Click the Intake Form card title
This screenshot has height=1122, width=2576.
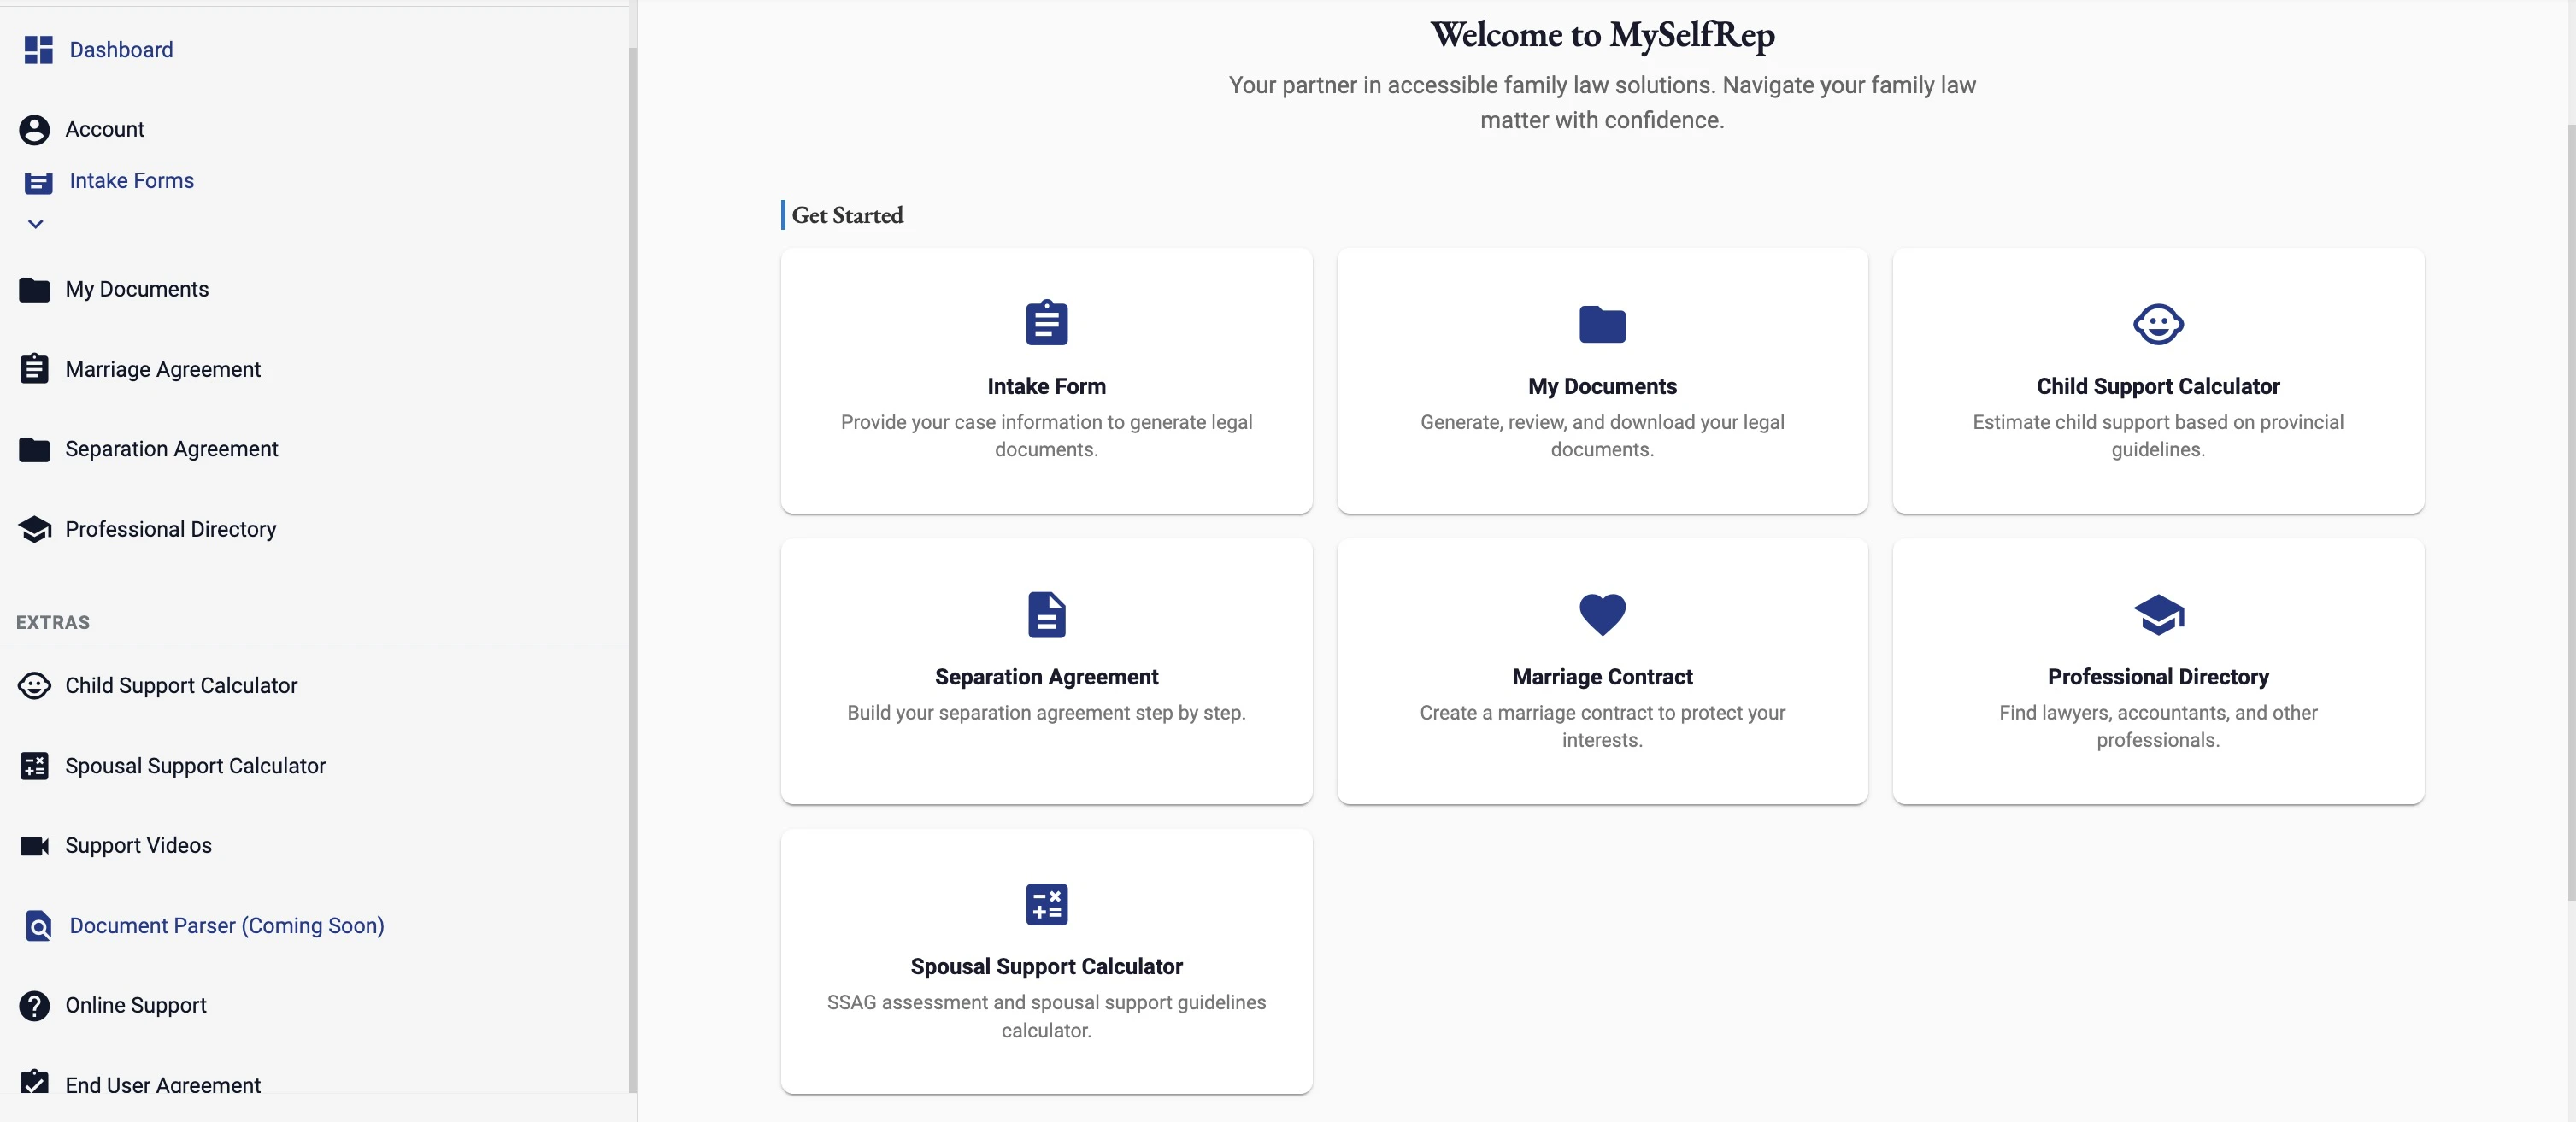point(1046,386)
